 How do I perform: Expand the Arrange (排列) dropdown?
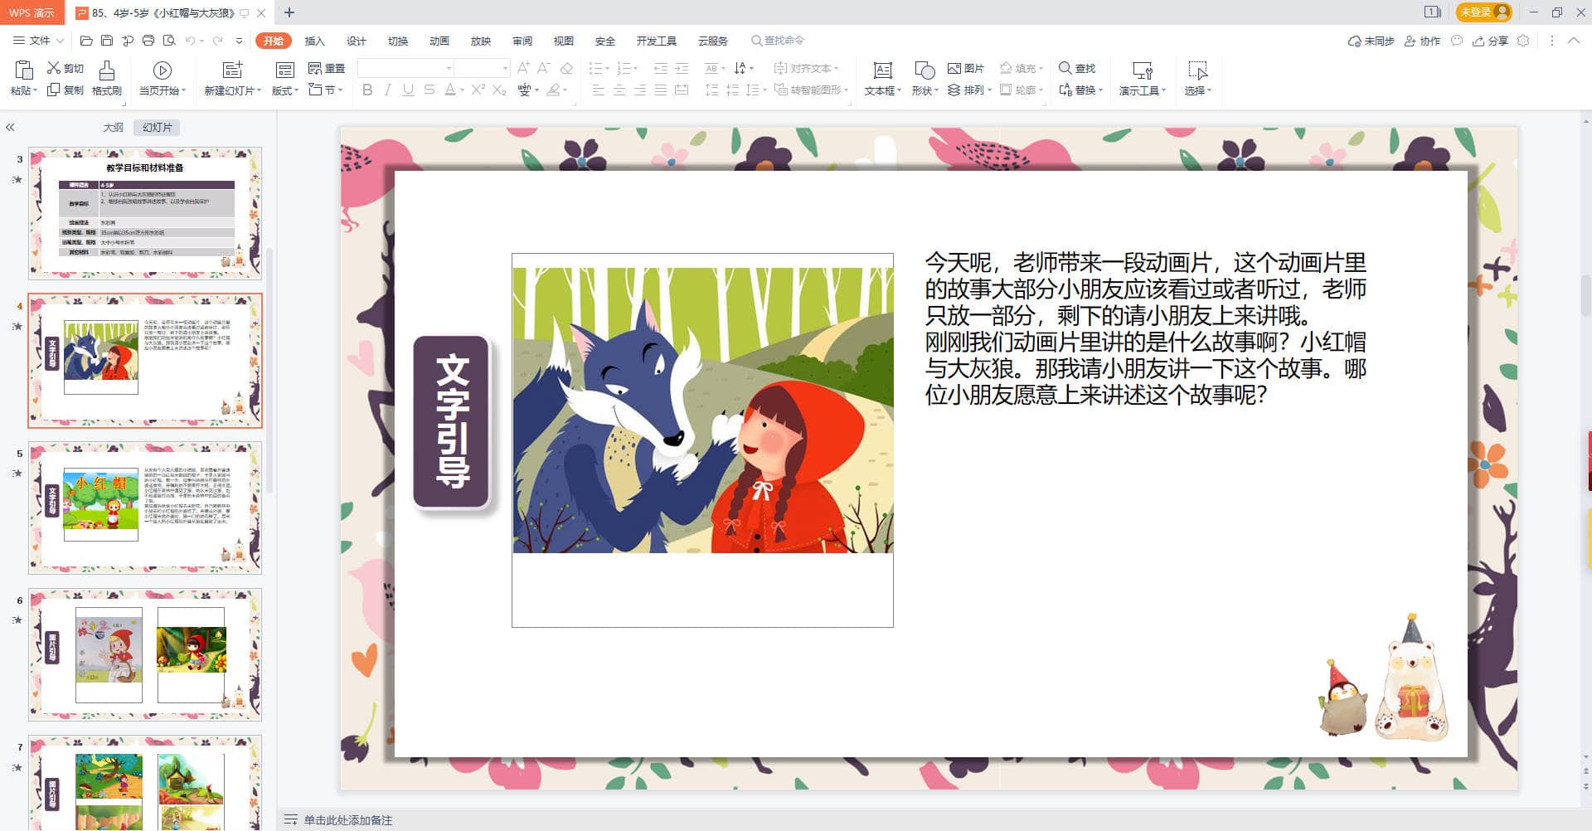click(x=989, y=90)
